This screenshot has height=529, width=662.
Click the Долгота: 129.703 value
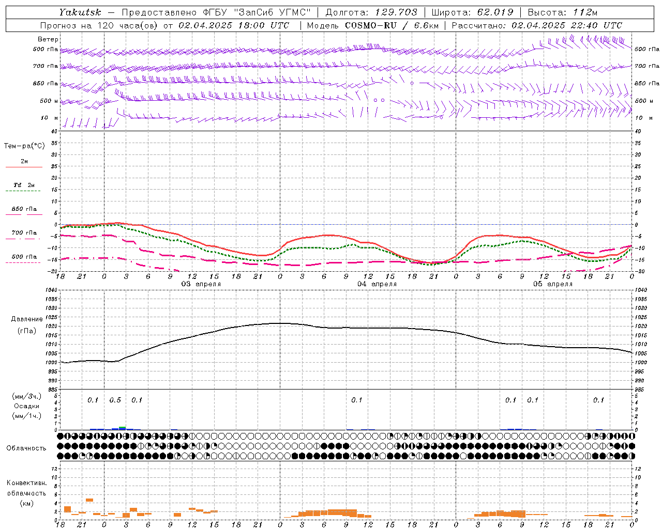point(371,12)
